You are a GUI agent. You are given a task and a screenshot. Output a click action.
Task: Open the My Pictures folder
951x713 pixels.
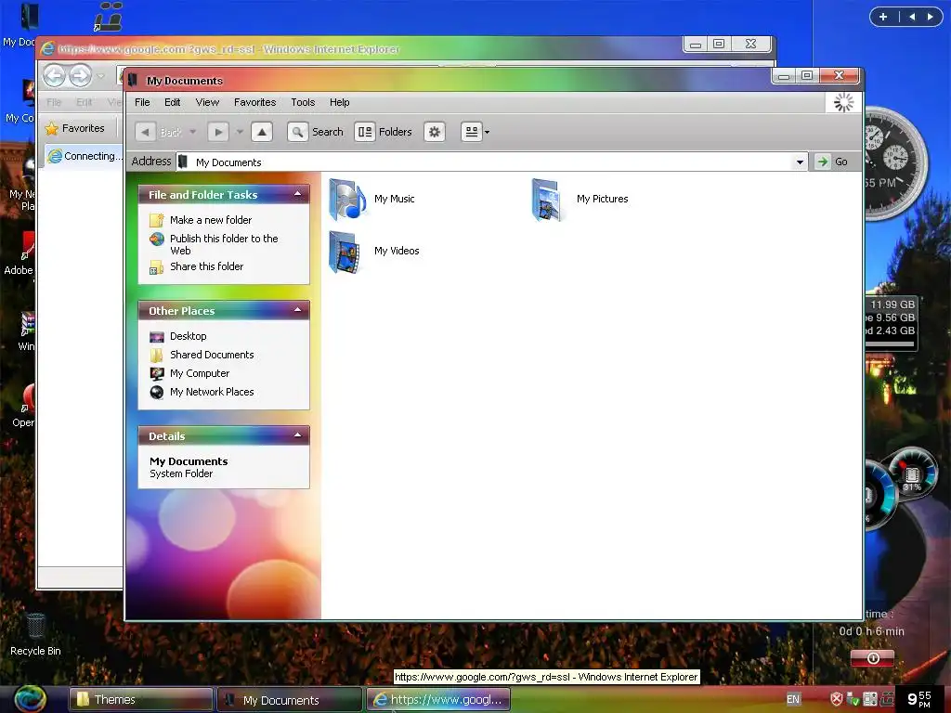point(580,200)
